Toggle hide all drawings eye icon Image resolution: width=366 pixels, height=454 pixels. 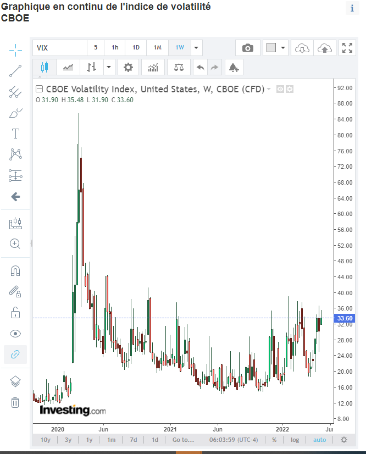pyautogui.click(x=15, y=334)
